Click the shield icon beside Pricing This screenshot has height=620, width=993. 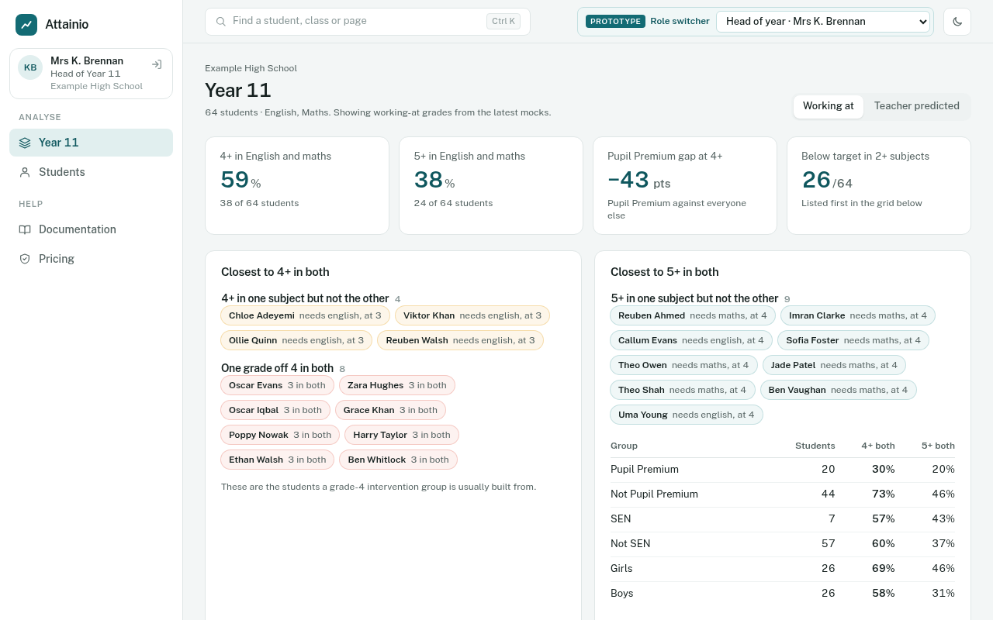coord(25,259)
